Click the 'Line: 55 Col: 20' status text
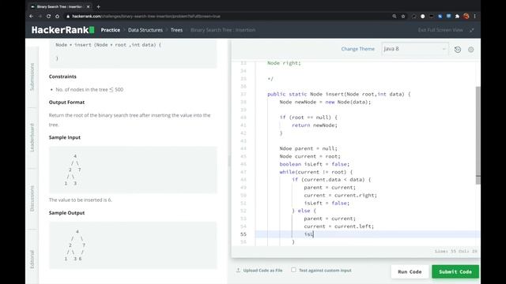Screen dimensions: 506x284 point(455,251)
